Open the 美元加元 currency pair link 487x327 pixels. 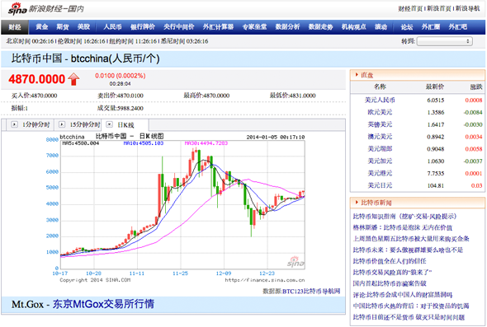coord(380,161)
